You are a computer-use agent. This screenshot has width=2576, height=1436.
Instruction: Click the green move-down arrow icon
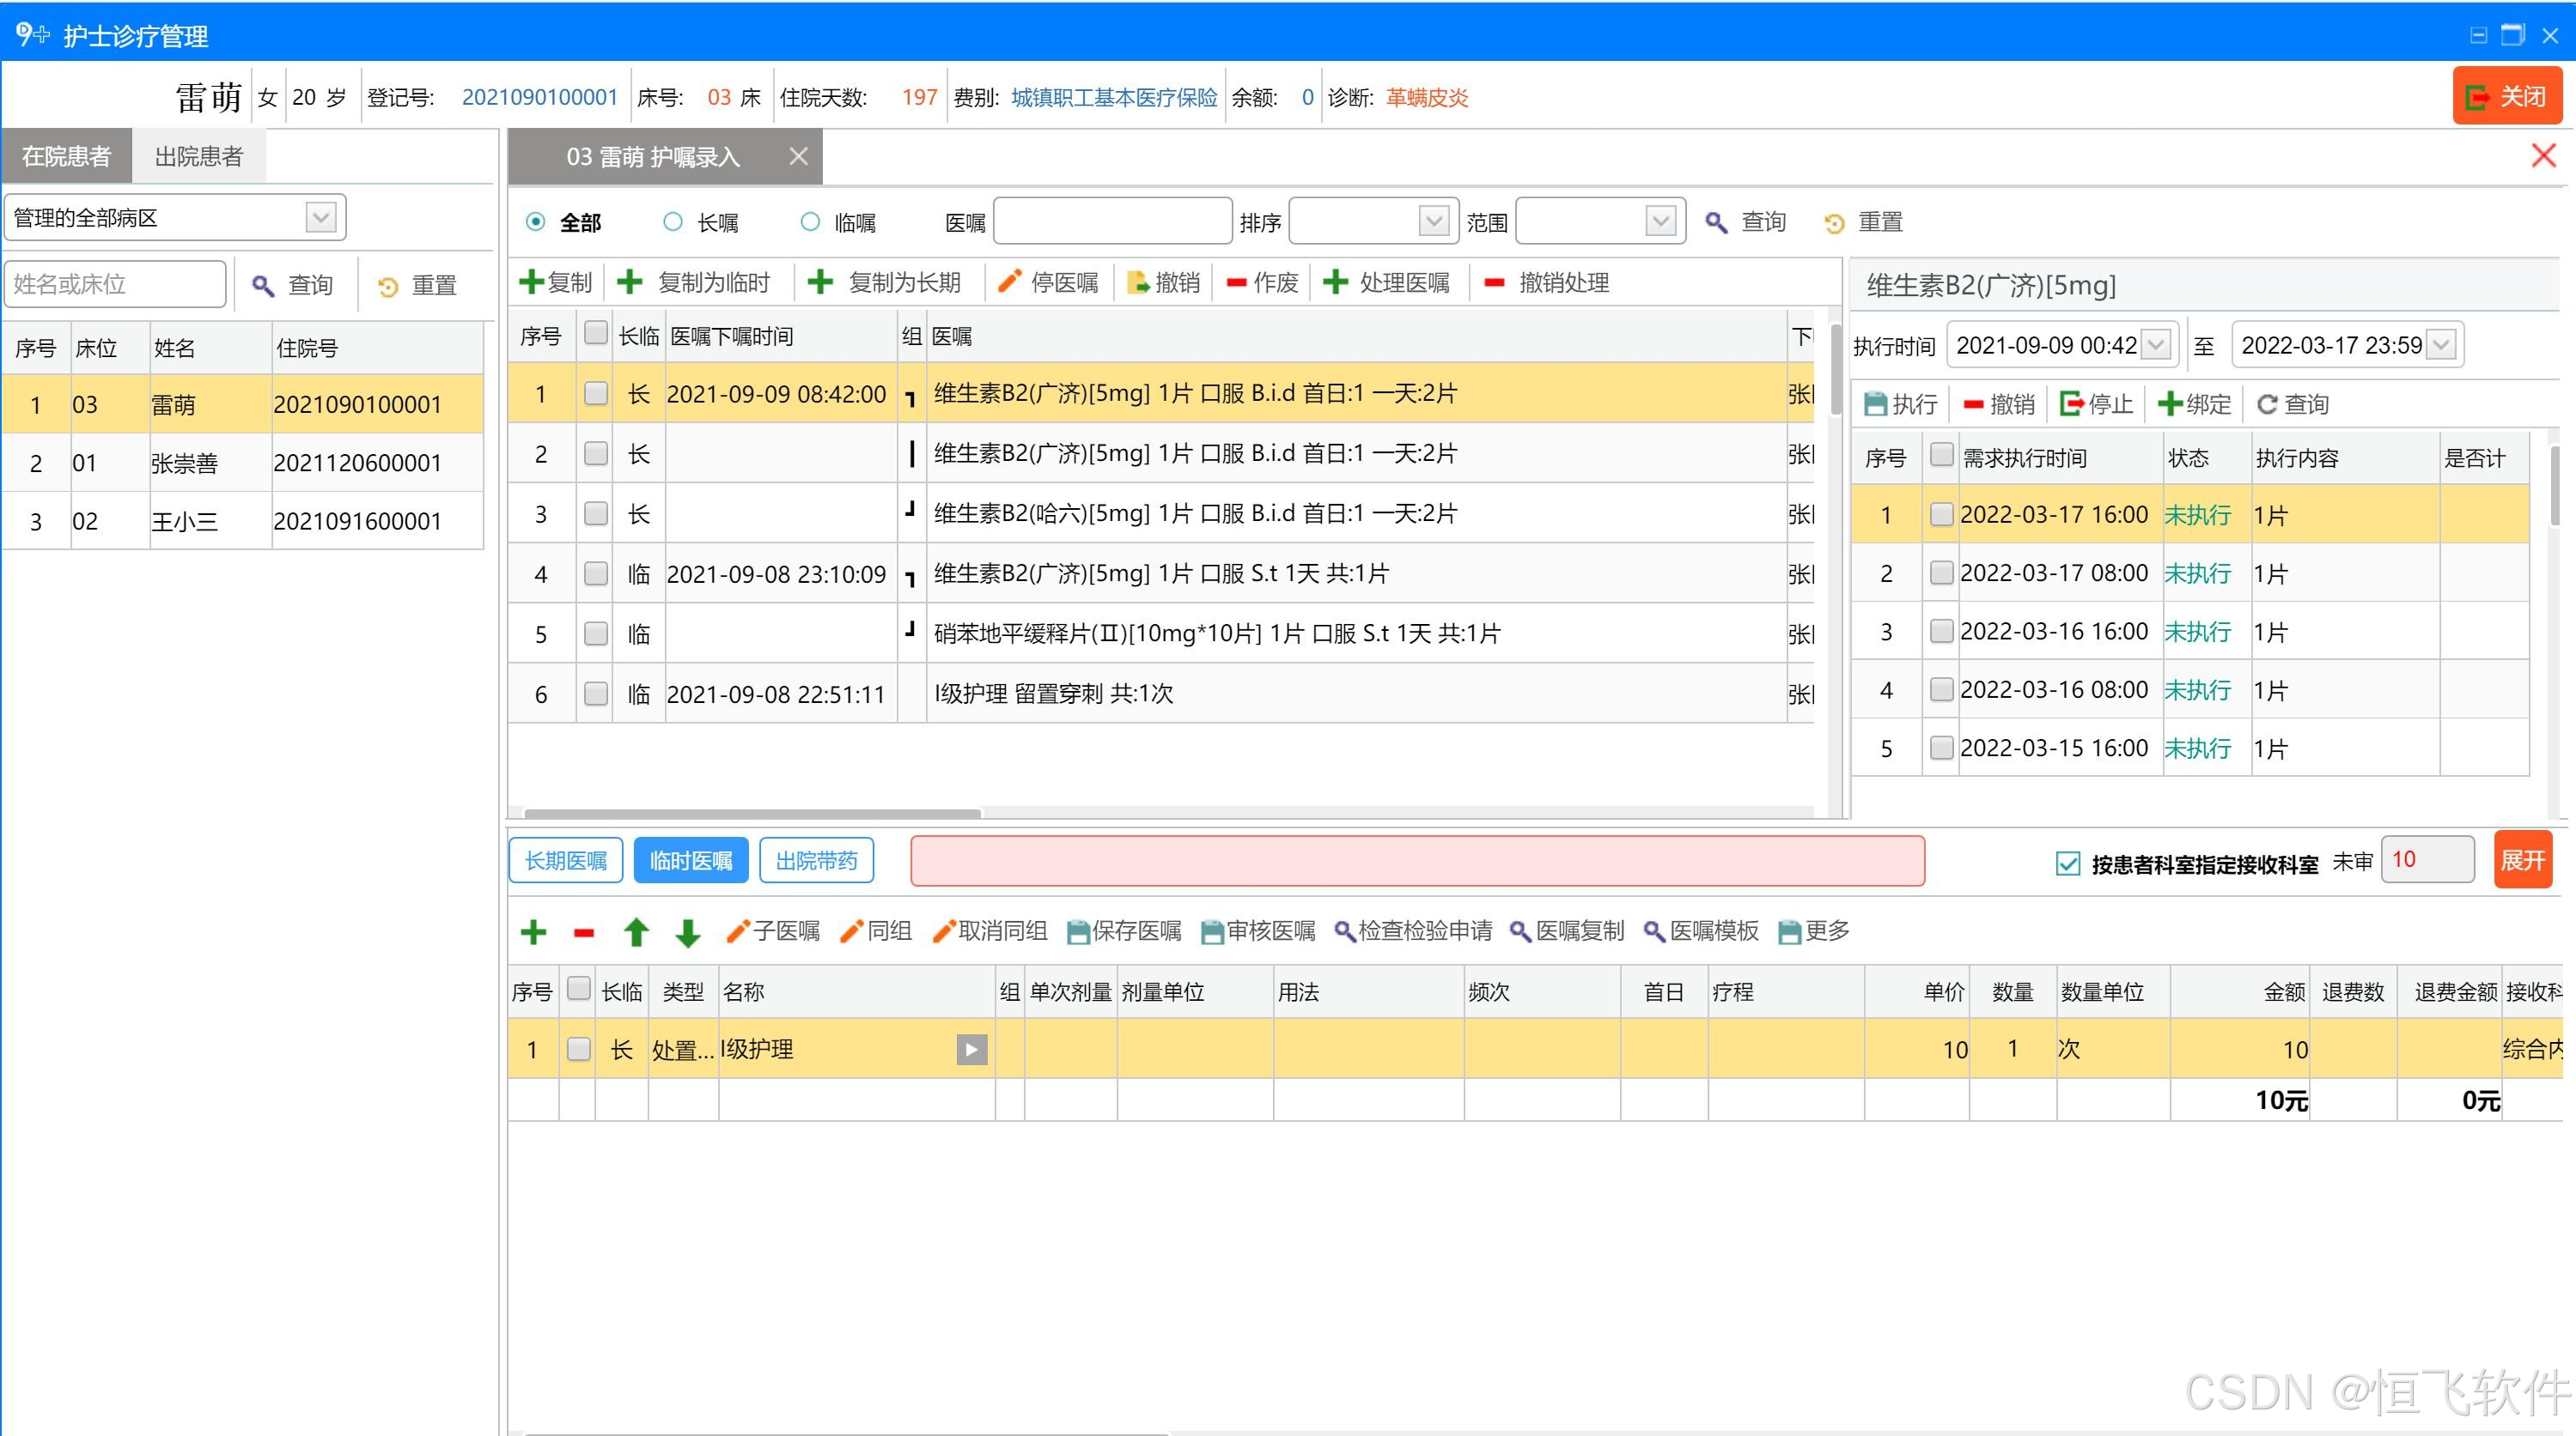tap(687, 932)
